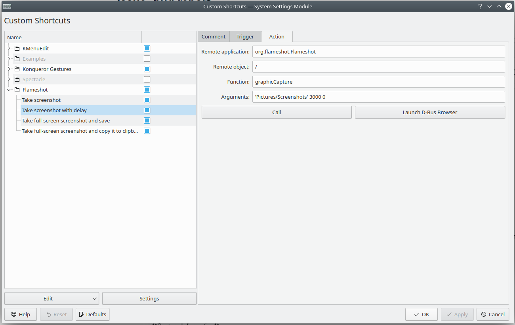Viewport: 515px width, 325px height.
Task: Click the Arguments input field
Action: click(x=379, y=97)
